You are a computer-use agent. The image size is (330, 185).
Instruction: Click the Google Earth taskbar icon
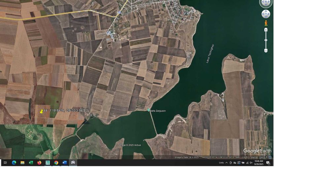click(73, 163)
